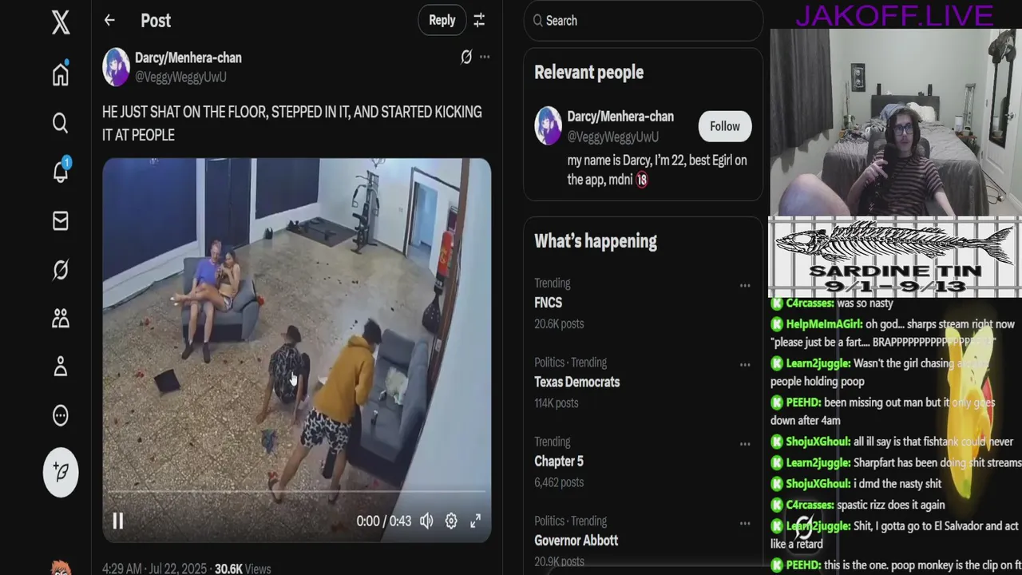Open Notifications bell icon
This screenshot has height=575, width=1022.
tap(61, 171)
